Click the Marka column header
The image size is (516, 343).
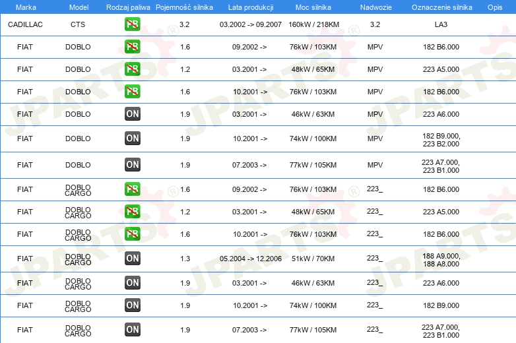(x=26, y=7)
